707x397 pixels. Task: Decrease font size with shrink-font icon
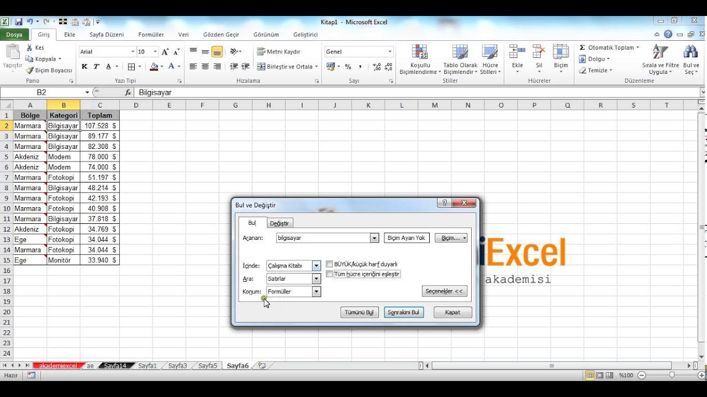[177, 52]
